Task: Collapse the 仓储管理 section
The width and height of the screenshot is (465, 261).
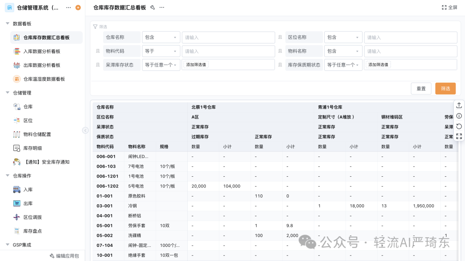Action: (7, 92)
